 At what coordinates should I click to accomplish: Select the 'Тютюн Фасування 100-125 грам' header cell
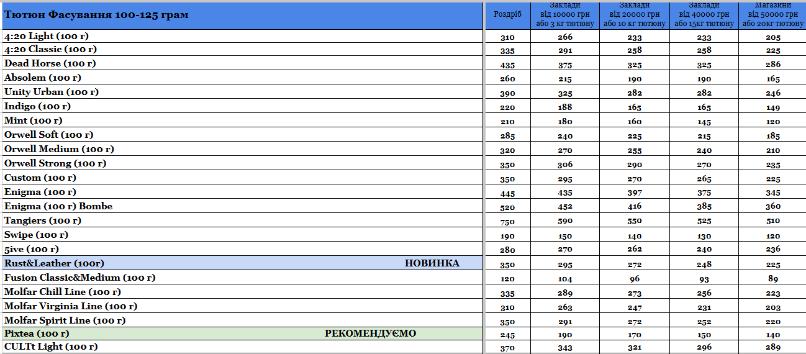click(x=242, y=15)
